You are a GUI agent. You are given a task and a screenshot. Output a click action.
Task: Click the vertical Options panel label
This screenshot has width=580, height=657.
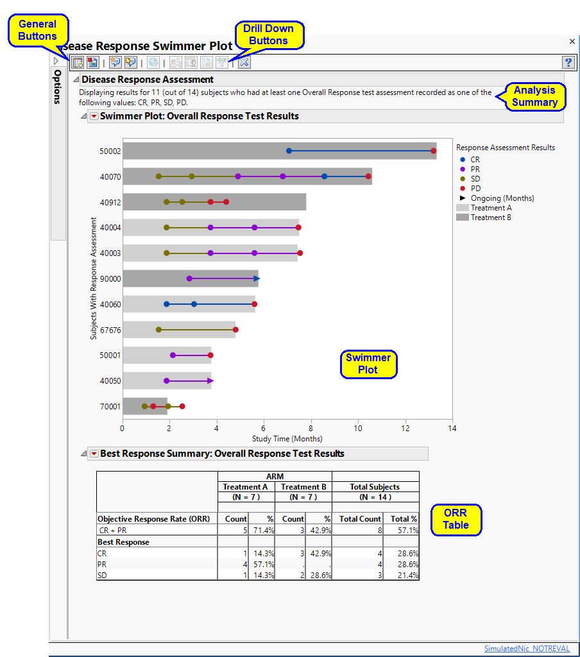pyautogui.click(x=58, y=87)
